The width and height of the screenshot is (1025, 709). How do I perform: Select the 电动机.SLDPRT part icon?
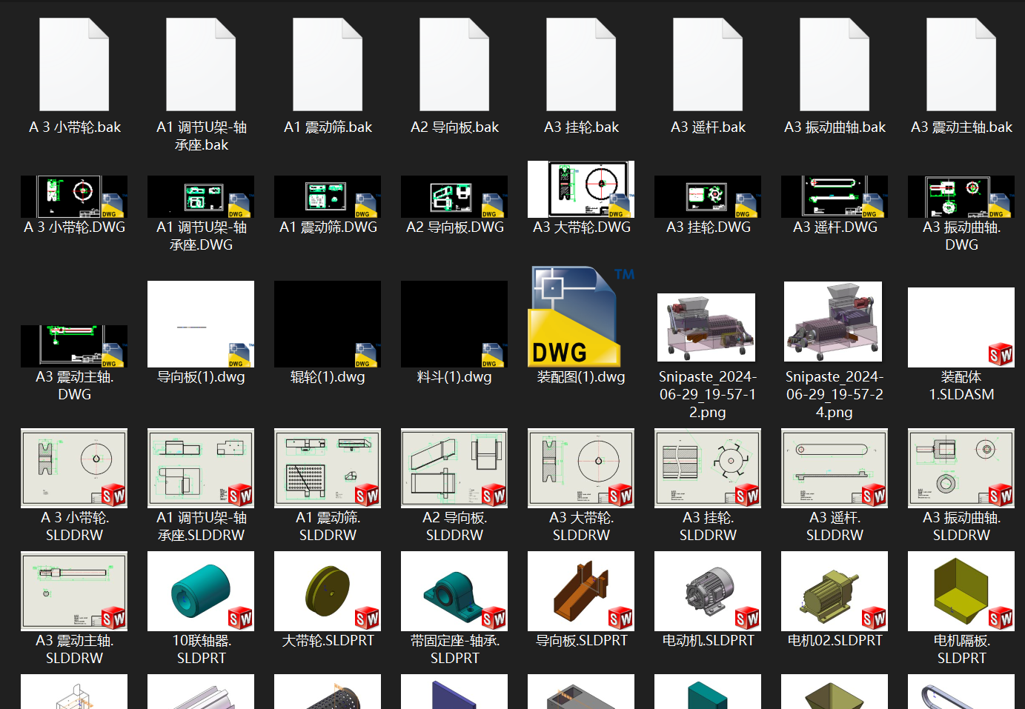(x=708, y=591)
